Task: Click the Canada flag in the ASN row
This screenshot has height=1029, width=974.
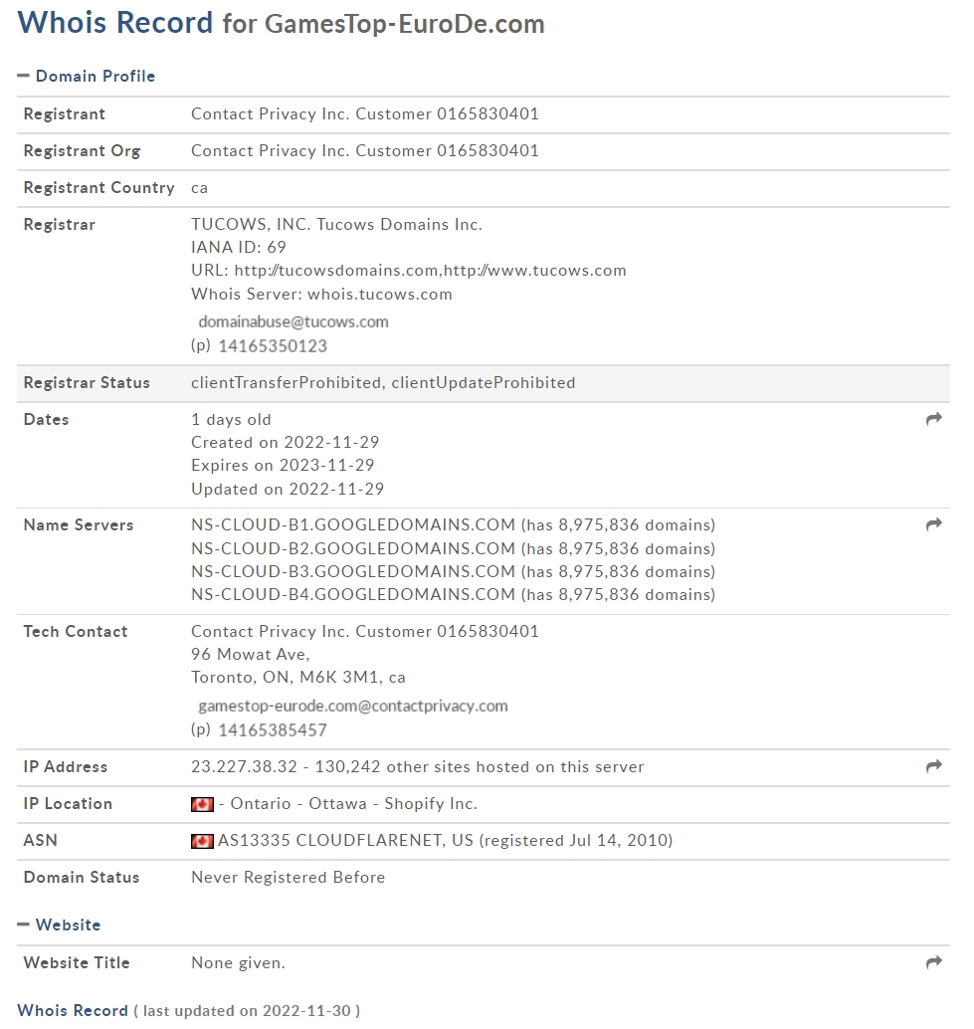Action: (x=202, y=841)
